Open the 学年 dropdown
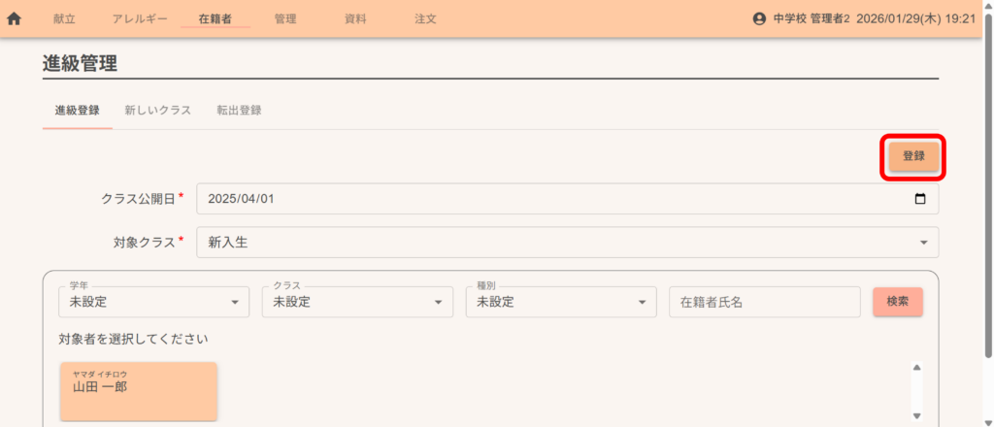 click(153, 302)
